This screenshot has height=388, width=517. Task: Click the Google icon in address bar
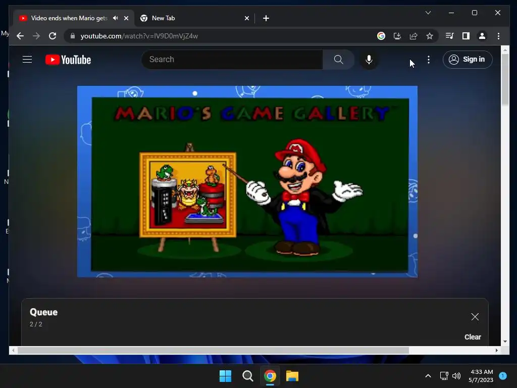(381, 36)
